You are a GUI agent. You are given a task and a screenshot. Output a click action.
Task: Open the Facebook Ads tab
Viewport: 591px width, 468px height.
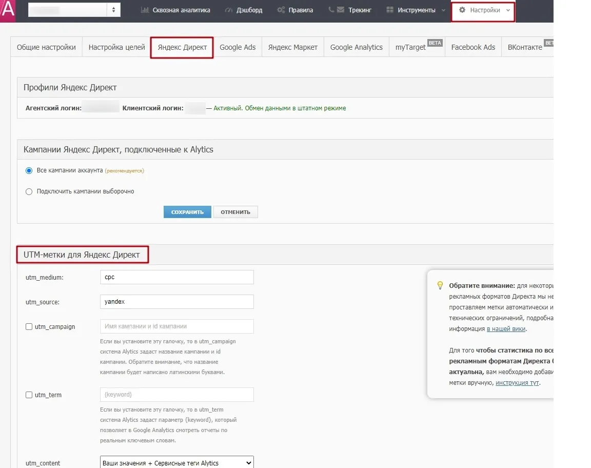coord(473,47)
